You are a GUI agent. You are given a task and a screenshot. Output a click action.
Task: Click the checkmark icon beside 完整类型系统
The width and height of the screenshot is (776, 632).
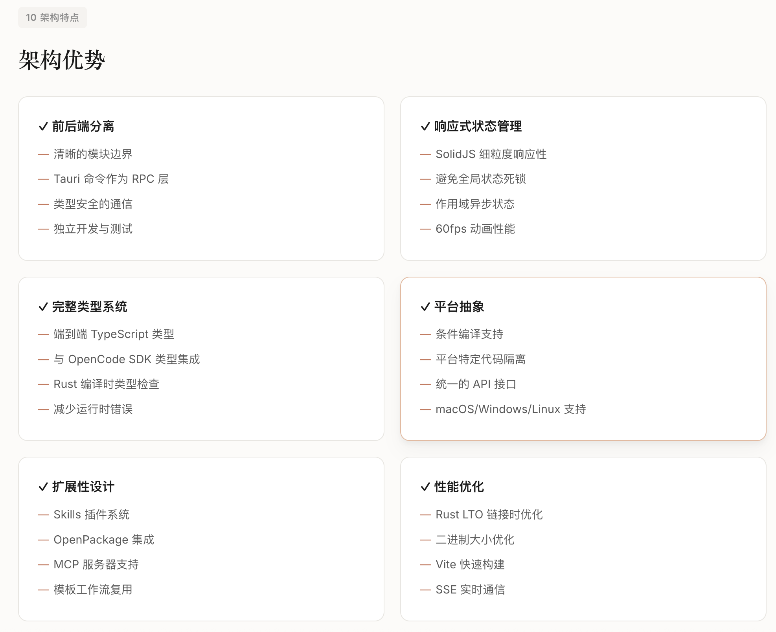pos(43,307)
